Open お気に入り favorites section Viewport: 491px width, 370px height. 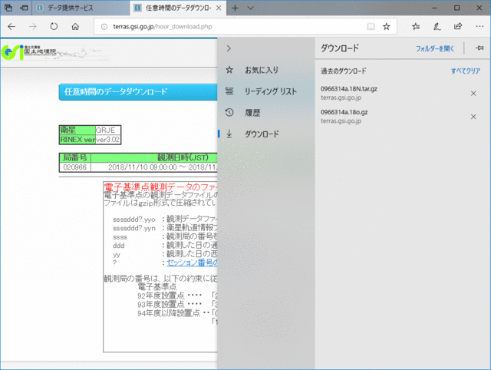pyautogui.click(x=265, y=70)
